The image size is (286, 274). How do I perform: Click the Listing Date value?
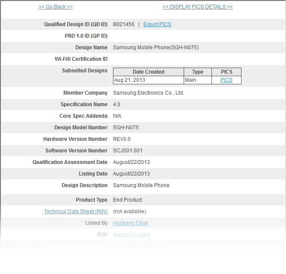131,174
